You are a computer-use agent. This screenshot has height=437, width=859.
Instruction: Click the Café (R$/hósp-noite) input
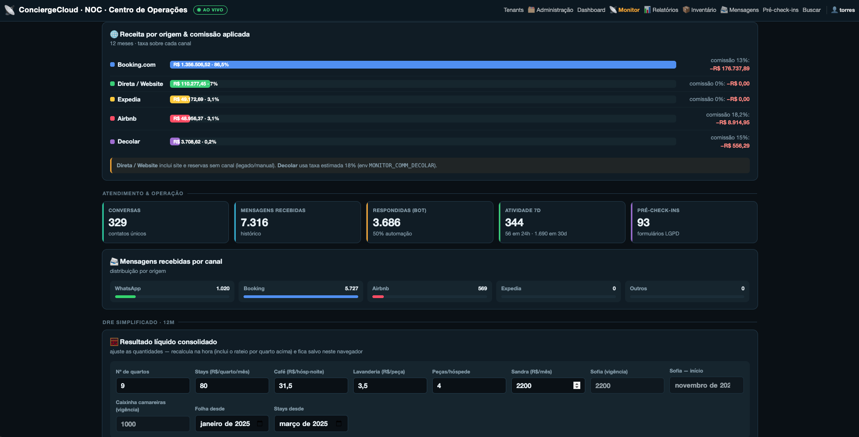[x=311, y=385]
